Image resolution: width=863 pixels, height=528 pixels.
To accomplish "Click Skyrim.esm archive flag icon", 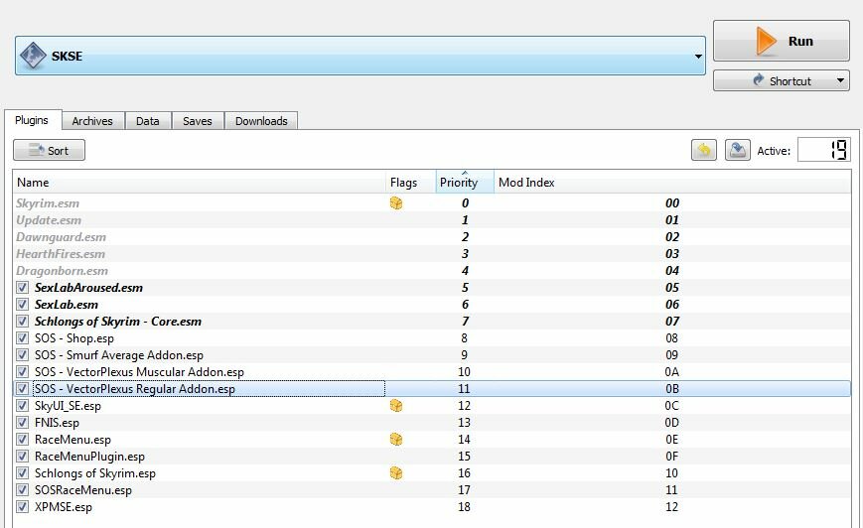I will pos(396,202).
